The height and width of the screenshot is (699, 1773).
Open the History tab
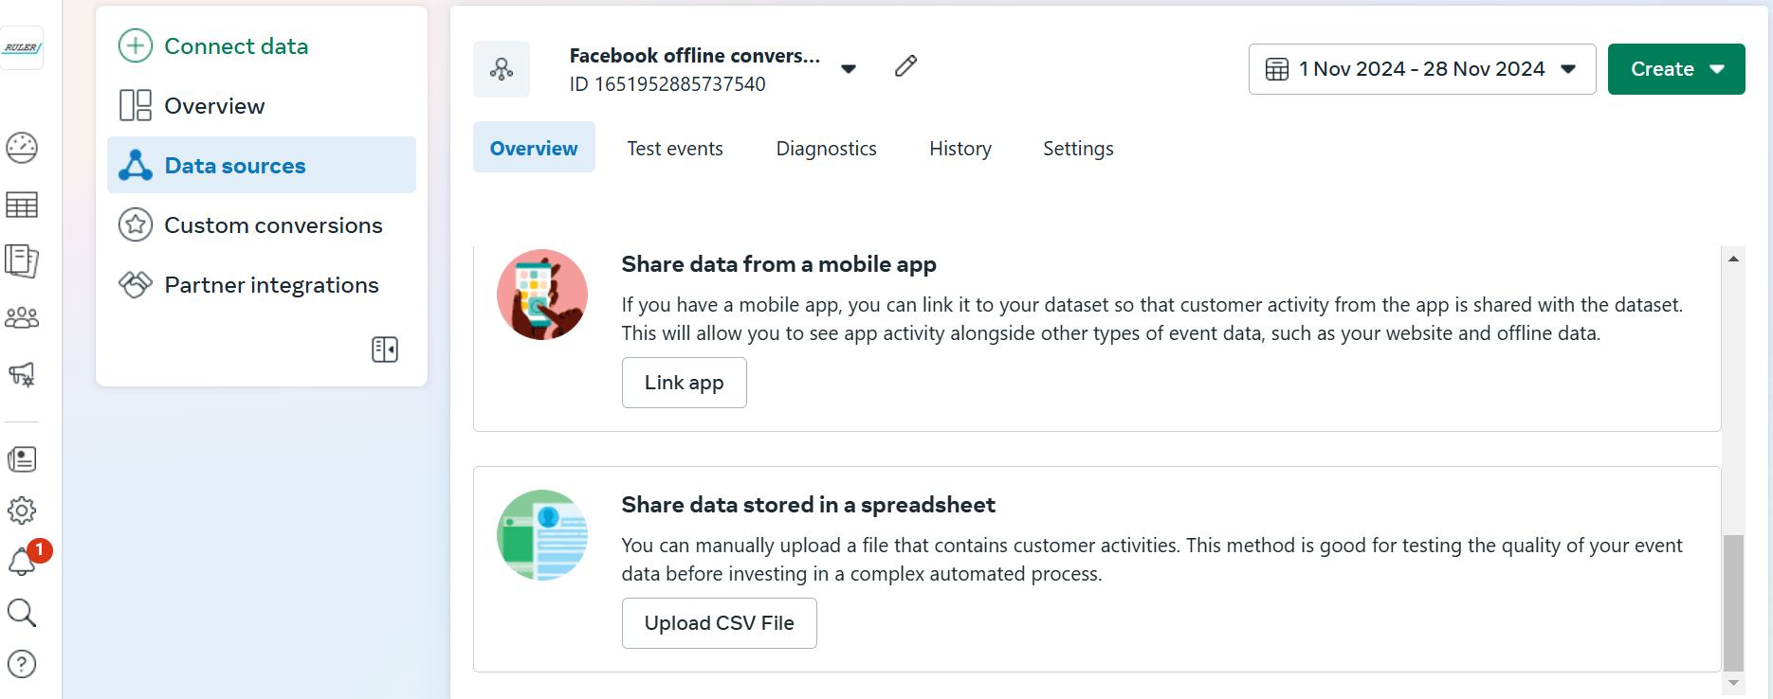(960, 148)
